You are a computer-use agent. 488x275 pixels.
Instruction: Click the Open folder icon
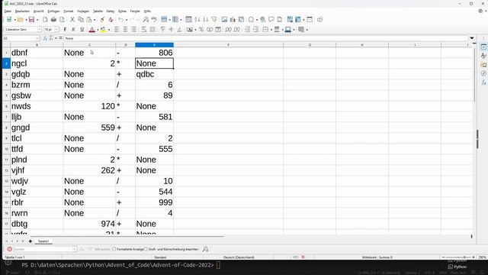(x=21, y=20)
